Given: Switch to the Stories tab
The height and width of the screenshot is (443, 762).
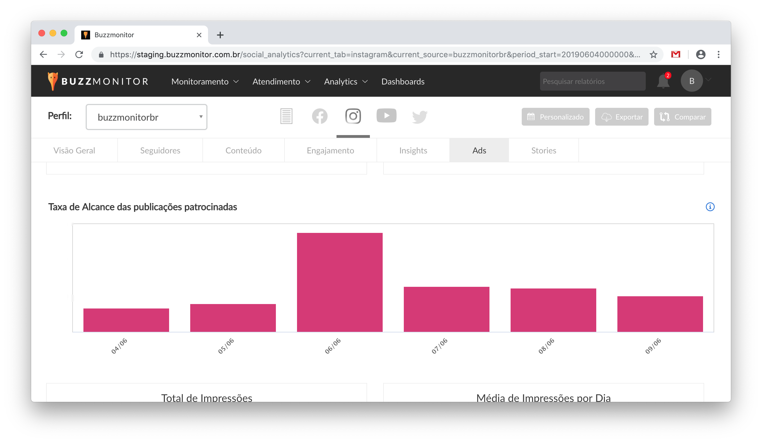Looking at the screenshot, I should [x=543, y=150].
